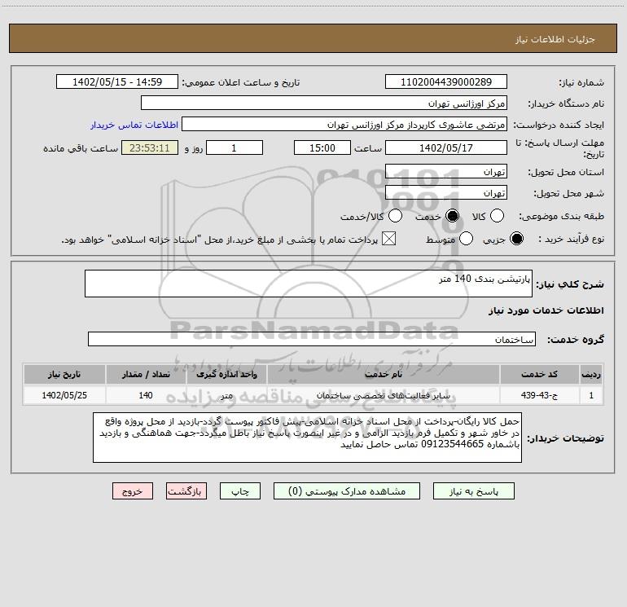This screenshot has width=627, height=607.
Task: Click the واحد اندازه گیری column header
Action: pos(226,374)
